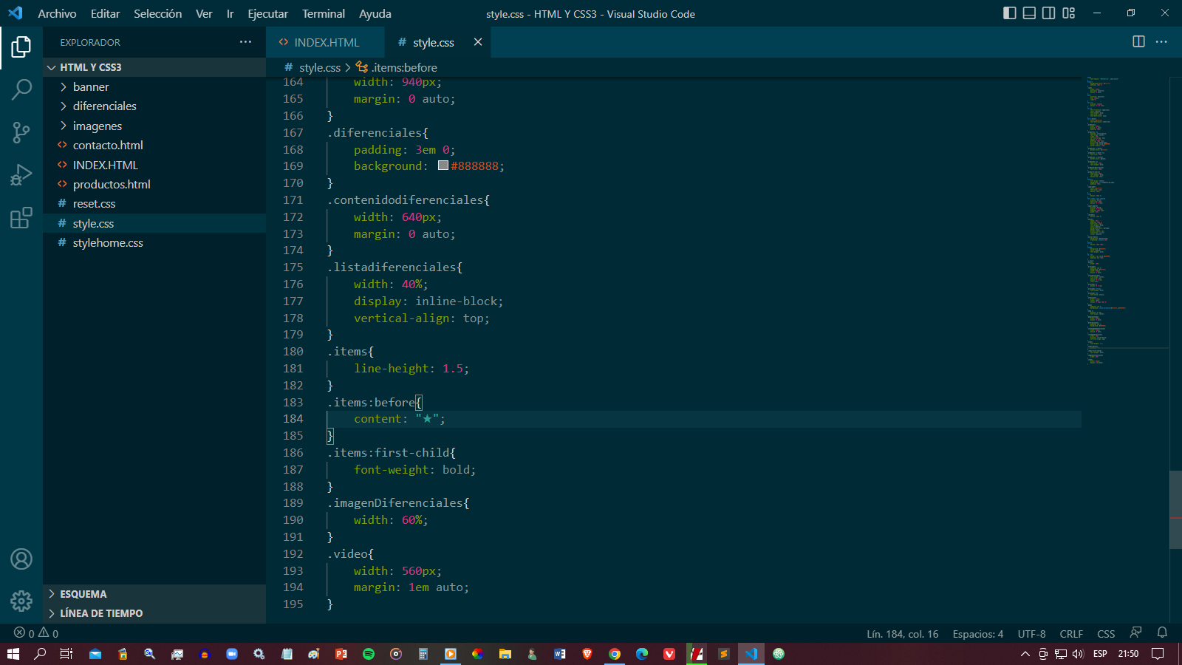This screenshot has height=665, width=1182.
Task: Open the Ir menu
Action: pos(230,13)
